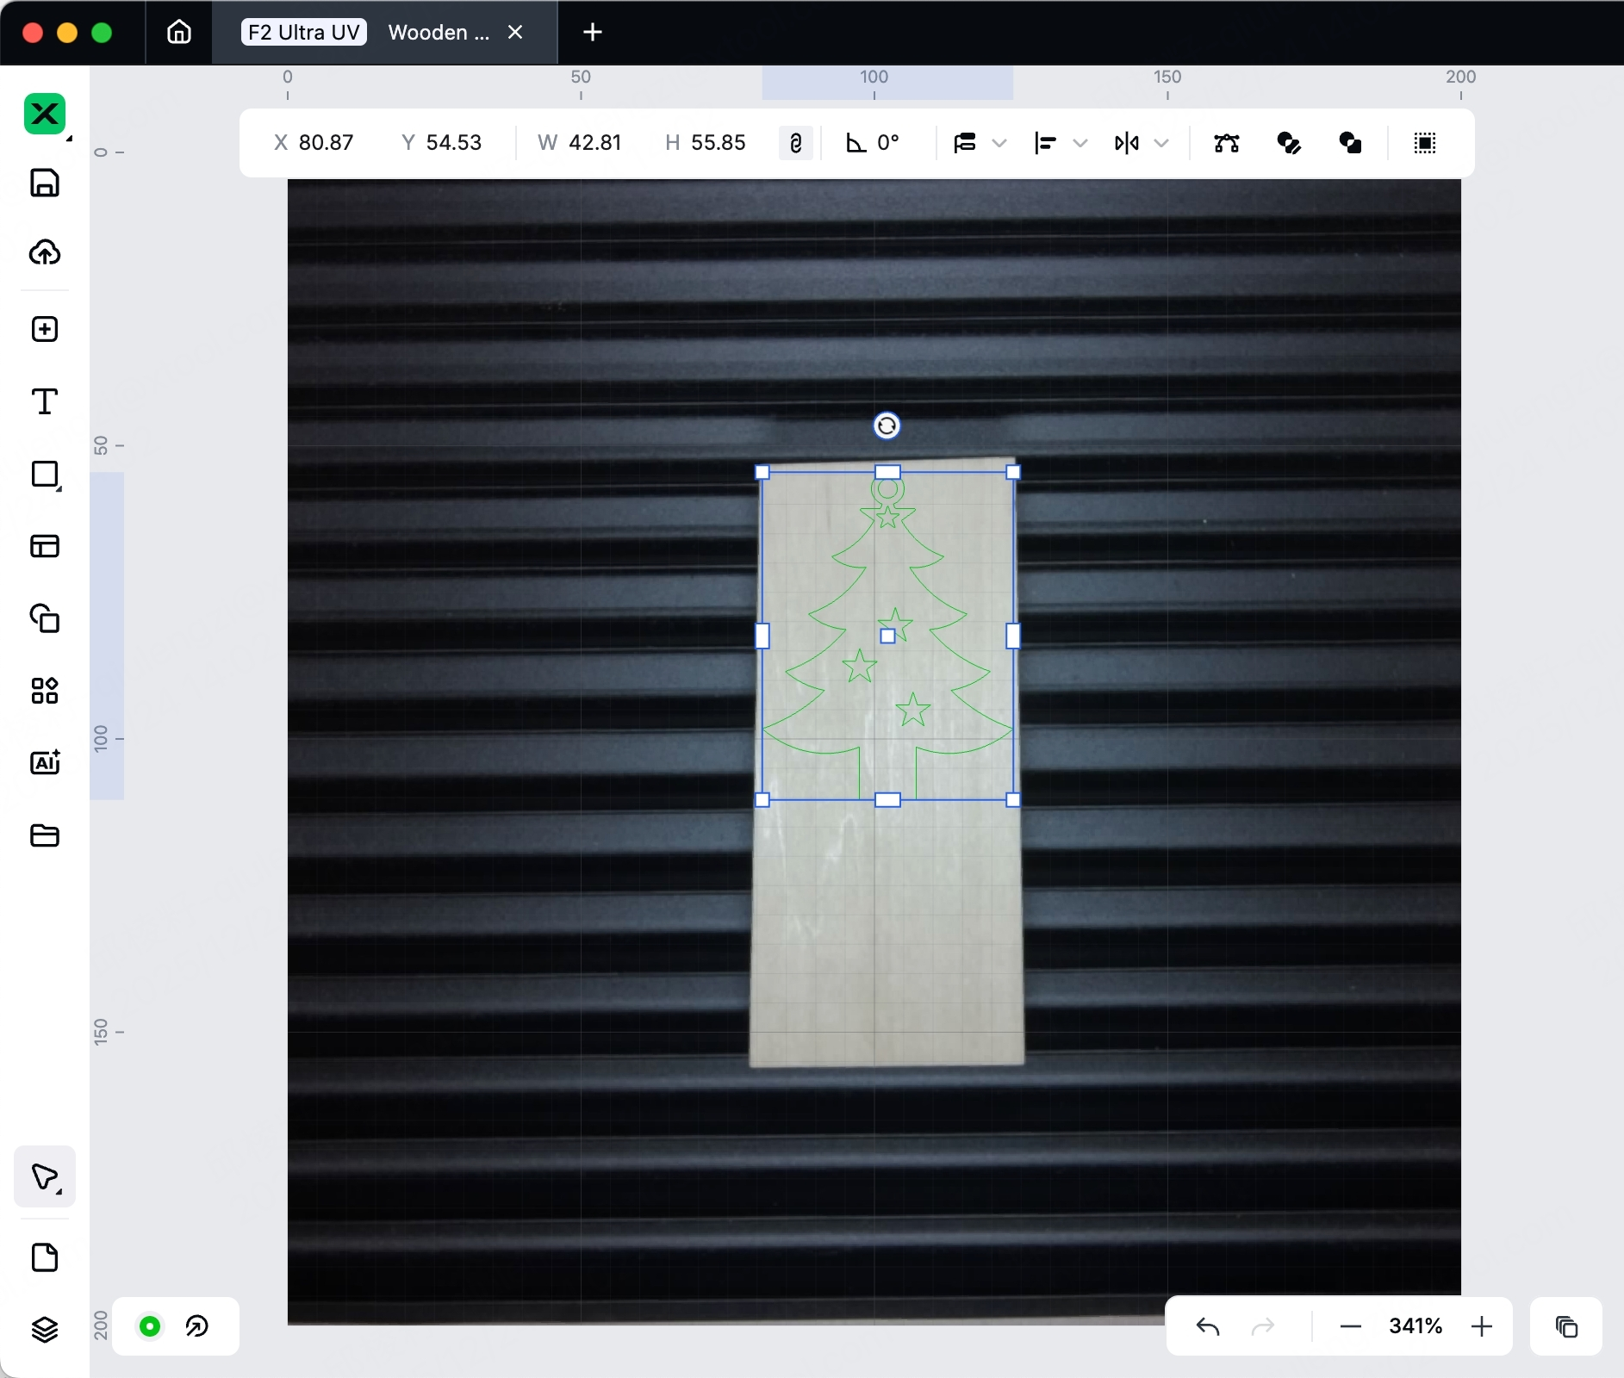
Task: Expand the align options dropdown
Action: click(x=1080, y=143)
